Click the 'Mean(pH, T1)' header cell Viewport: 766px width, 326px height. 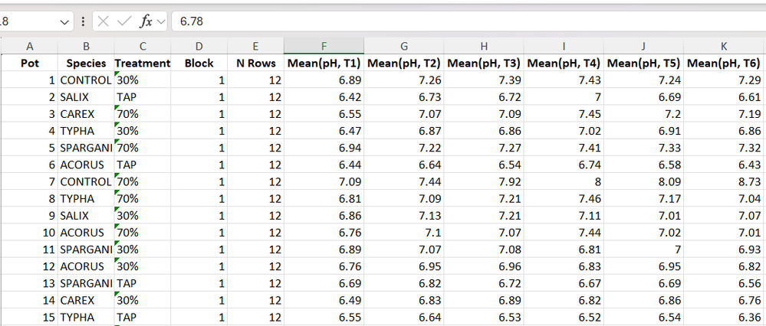click(324, 63)
